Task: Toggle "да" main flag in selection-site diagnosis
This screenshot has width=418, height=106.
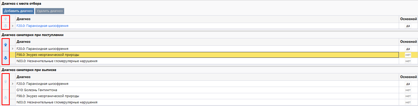Action: 408,26
